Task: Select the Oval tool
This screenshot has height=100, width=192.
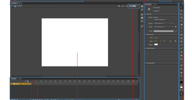Action: pos(181,38)
